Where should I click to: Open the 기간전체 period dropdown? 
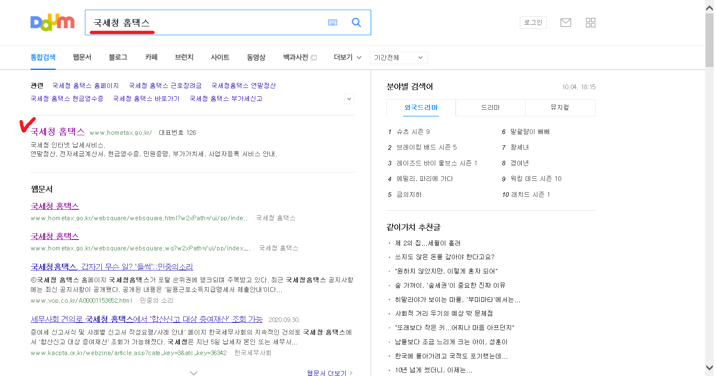(x=399, y=57)
